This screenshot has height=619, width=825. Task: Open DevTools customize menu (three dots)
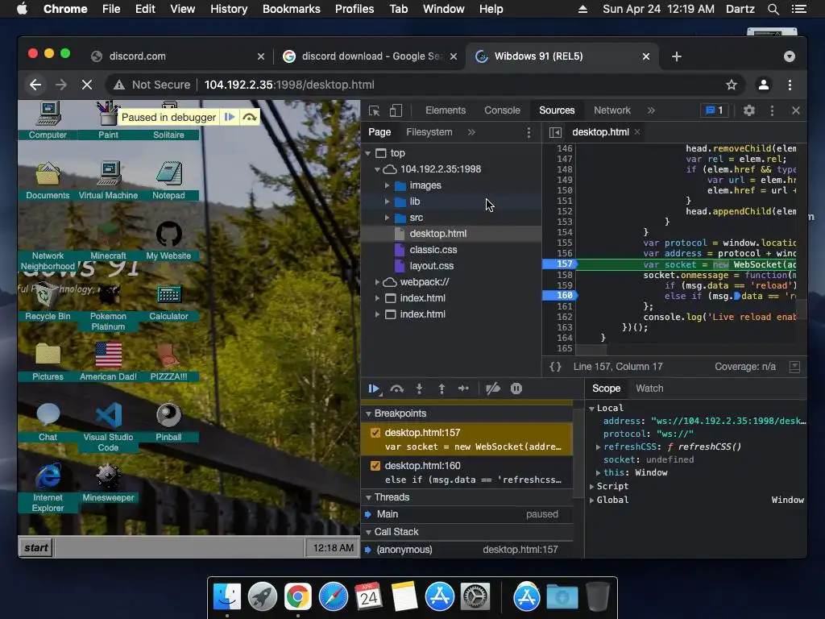772,110
